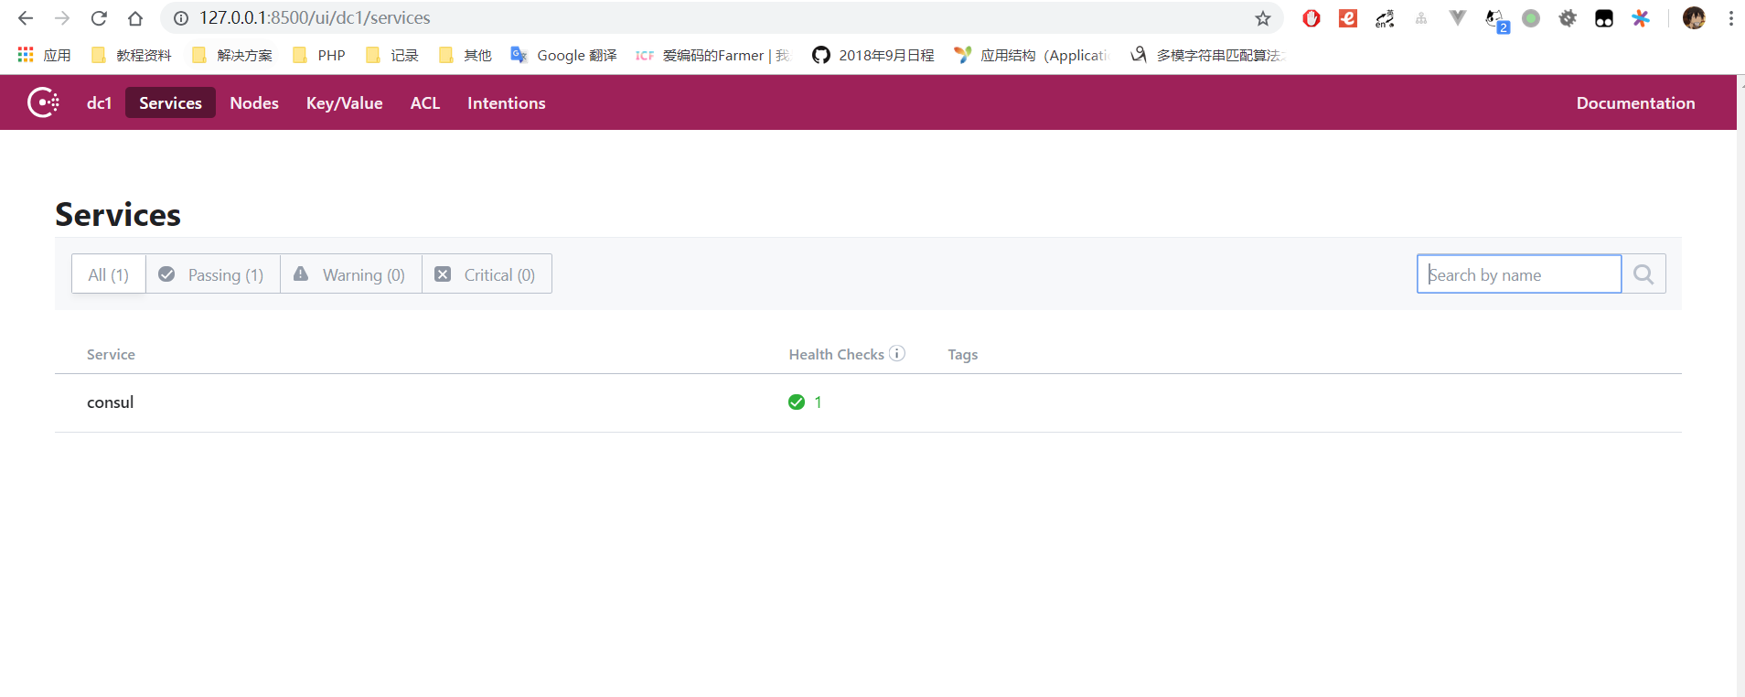Focus the Search by name field

click(x=1518, y=274)
